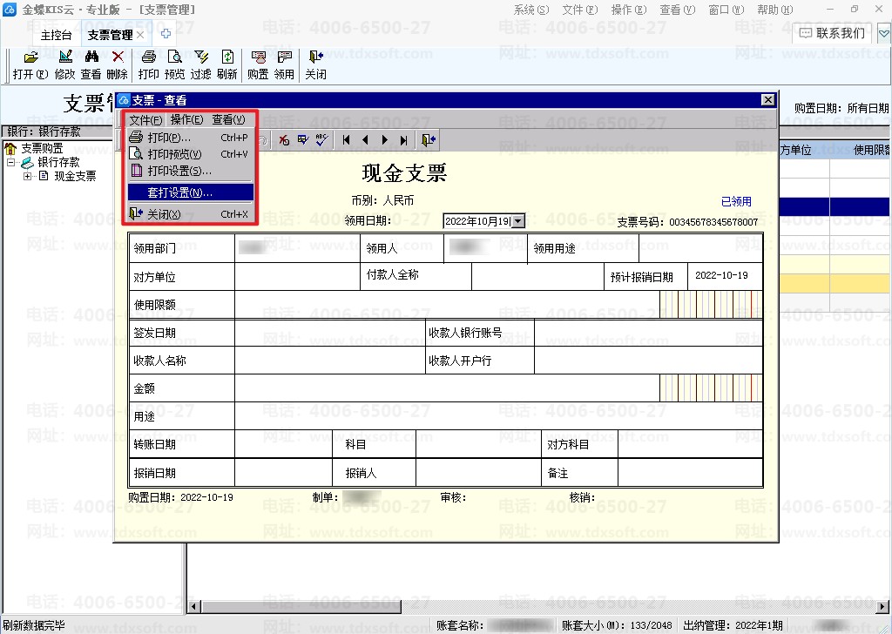Viewport: 892px width, 634px height.
Task: Click the 查看 binoculars toolbar icon
Action: [91, 57]
